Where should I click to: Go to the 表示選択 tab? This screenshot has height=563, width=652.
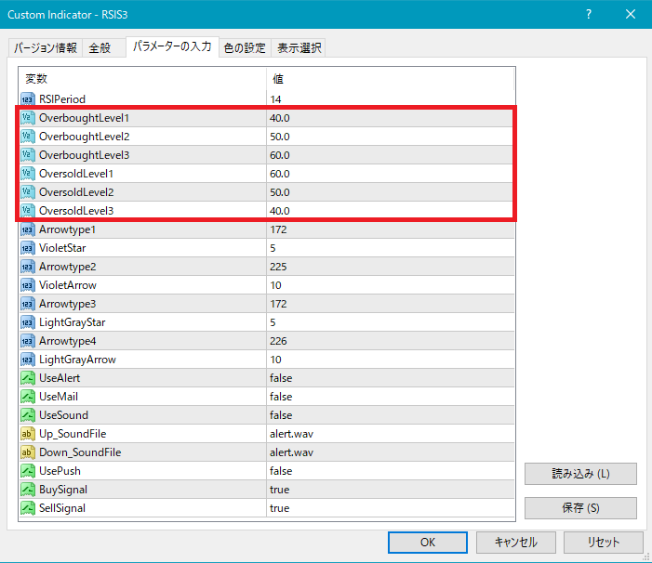(x=299, y=47)
